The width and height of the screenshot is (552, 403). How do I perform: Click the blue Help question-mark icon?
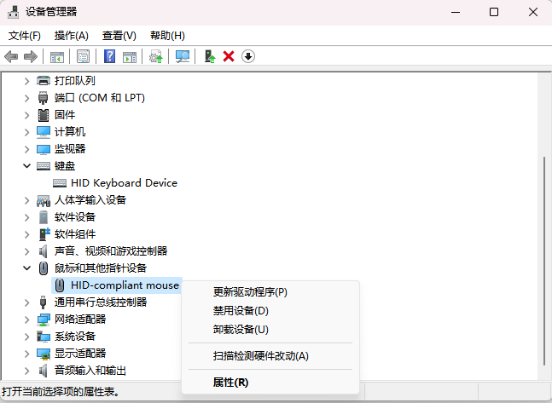(109, 56)
